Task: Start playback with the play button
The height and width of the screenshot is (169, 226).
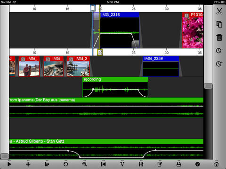Action: click(9, 164)
